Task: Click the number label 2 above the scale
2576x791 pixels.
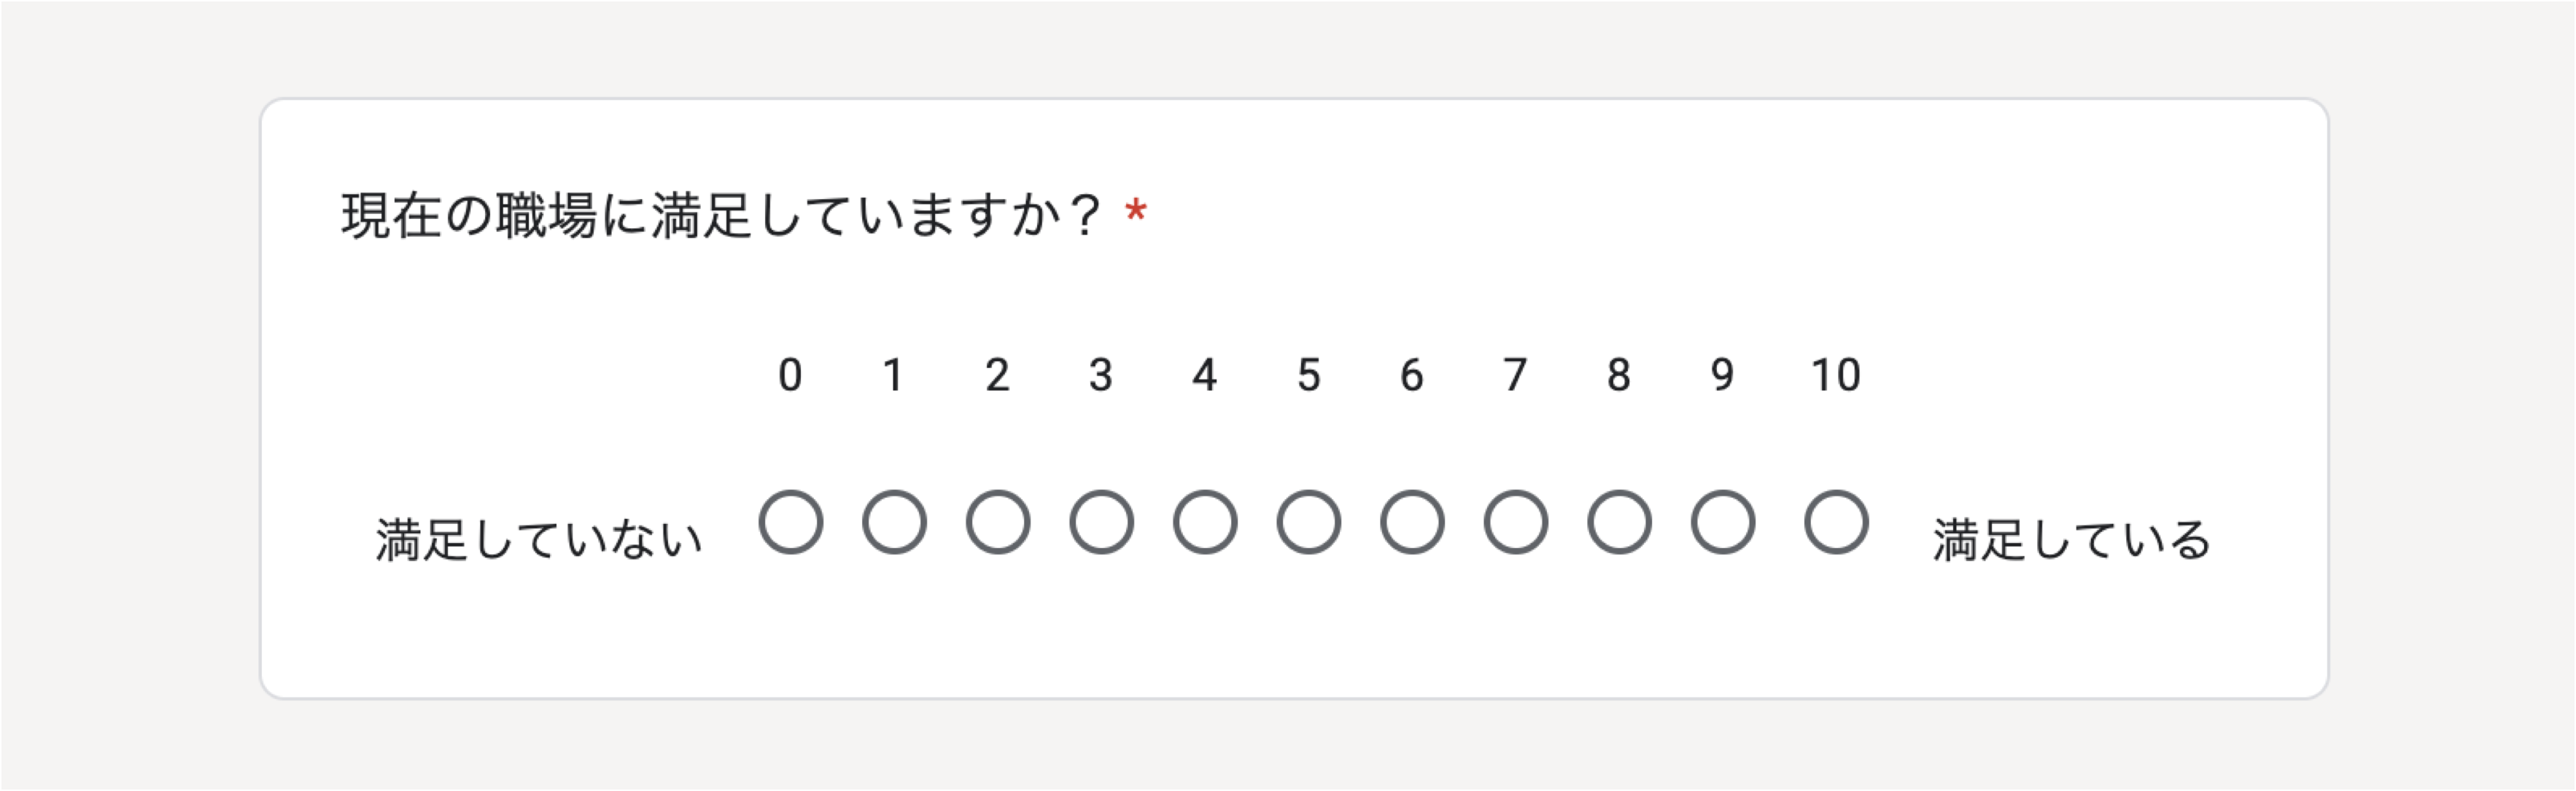Action: click(x=998, y=375)
